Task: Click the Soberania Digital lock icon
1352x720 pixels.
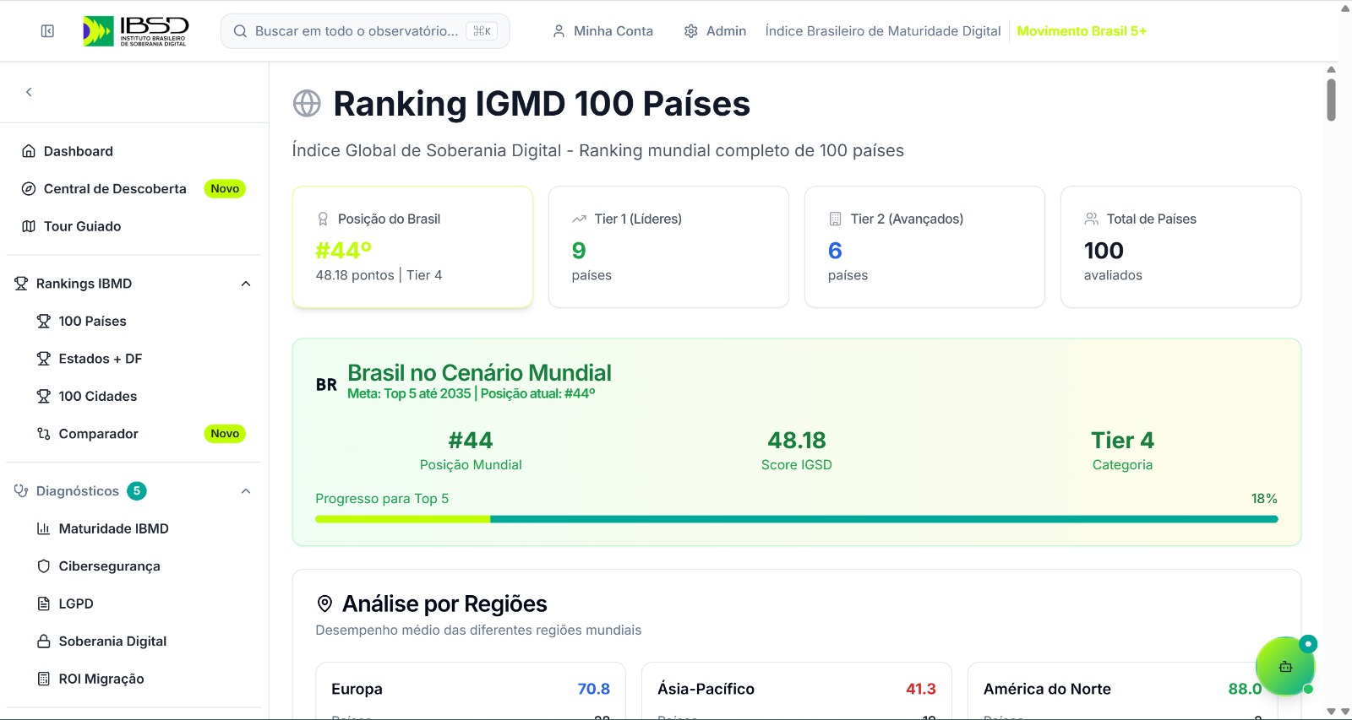Action: pos(44,642)
